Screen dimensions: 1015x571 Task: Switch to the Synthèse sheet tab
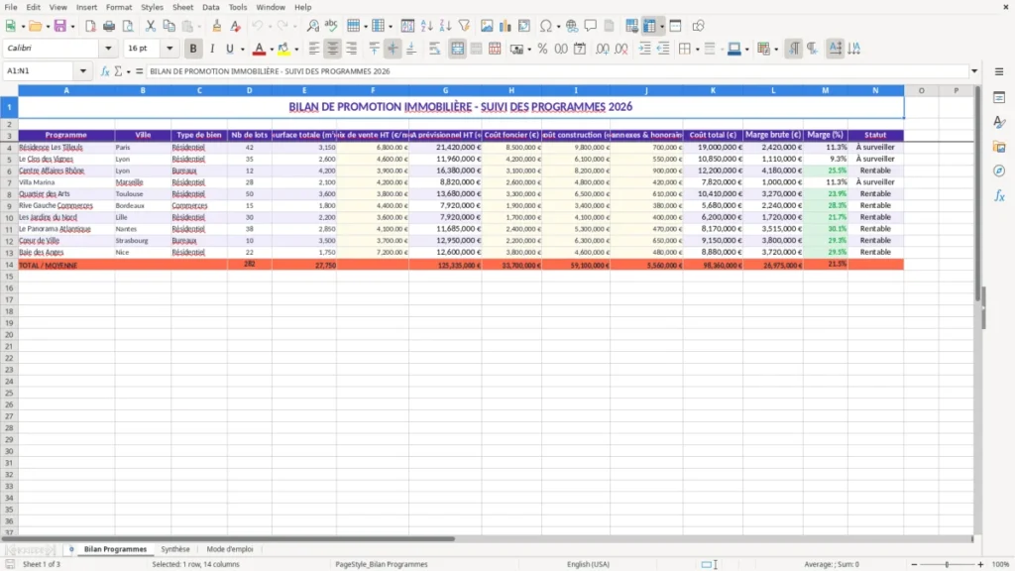175,549
